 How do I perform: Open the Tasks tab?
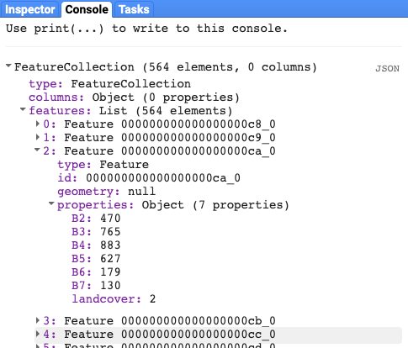(134, 9)
